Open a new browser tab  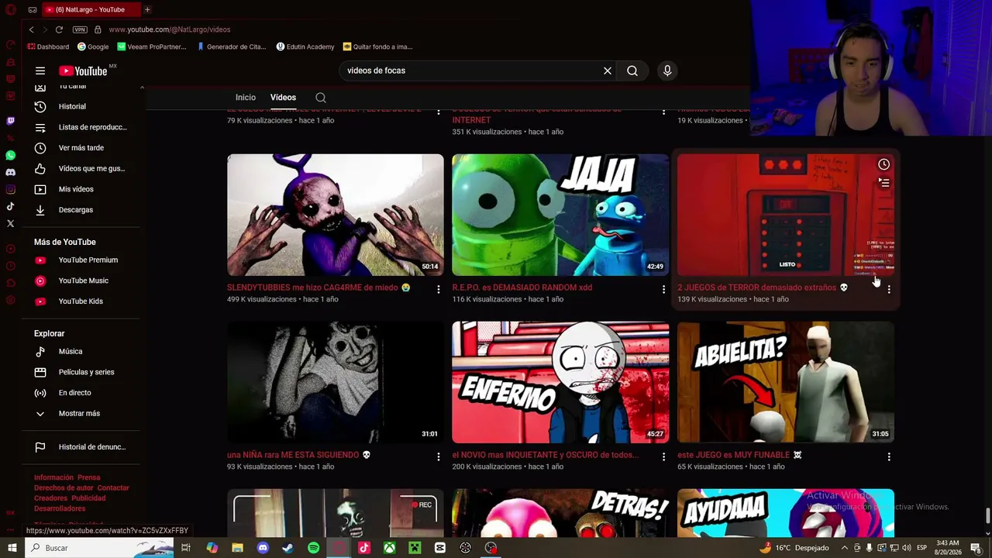click(x=147, y=9)
